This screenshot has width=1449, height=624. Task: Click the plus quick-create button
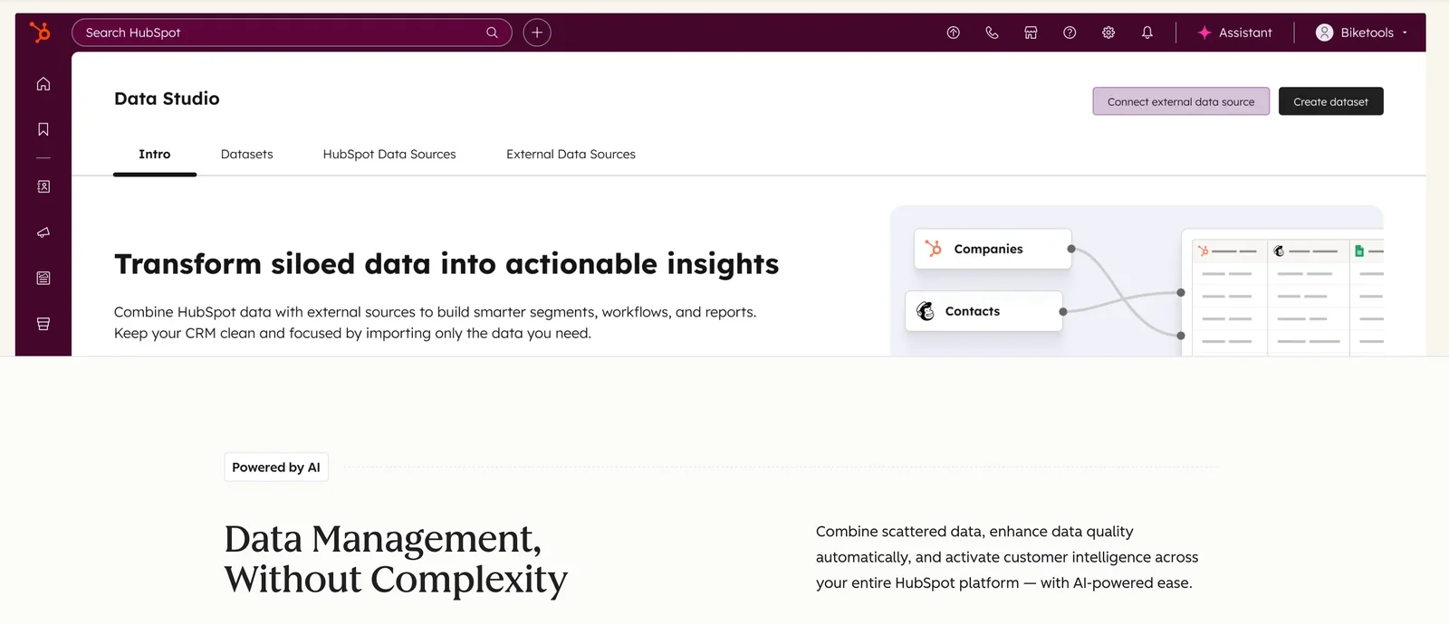537,33
